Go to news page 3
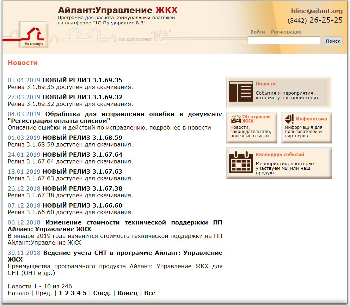Image resolution: width=350 pixels, height=306 pixels. pyautogui.click(x=73, y=293)
